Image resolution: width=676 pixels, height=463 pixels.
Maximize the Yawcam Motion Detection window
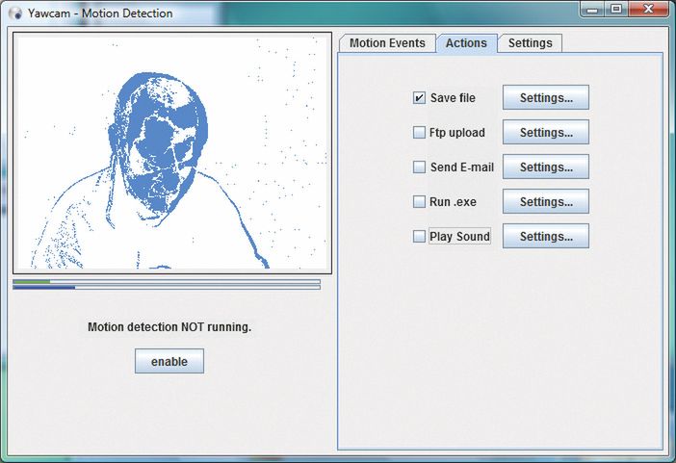(616, 9)
